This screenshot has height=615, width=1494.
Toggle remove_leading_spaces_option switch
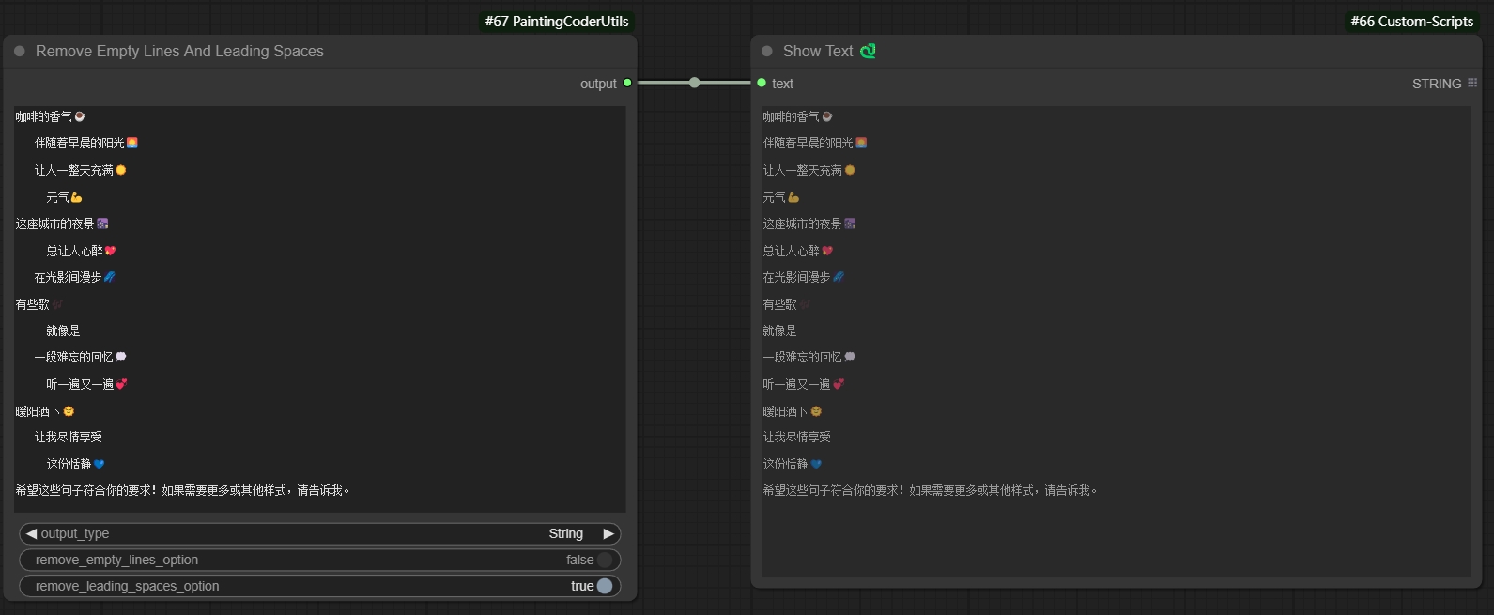click(605, 586)
